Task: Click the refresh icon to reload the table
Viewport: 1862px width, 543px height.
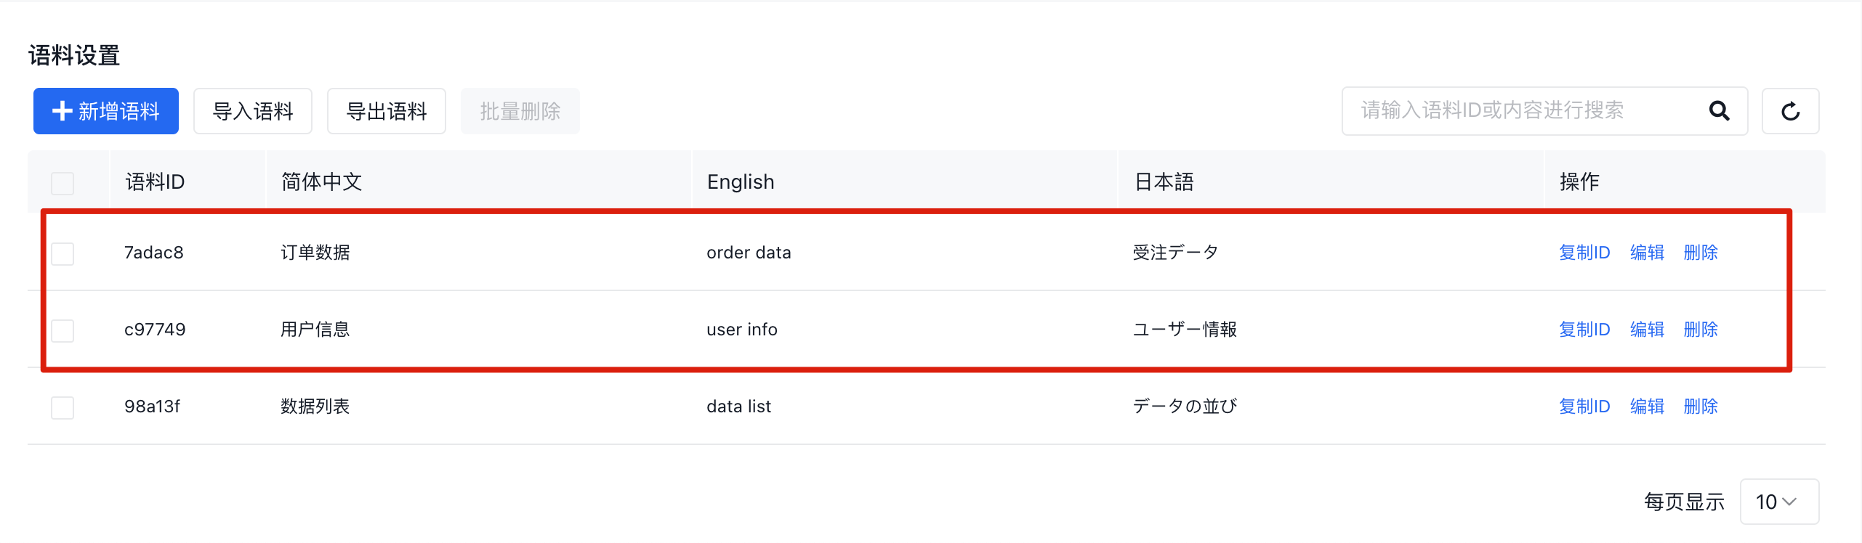Action: coord(1791,110)
